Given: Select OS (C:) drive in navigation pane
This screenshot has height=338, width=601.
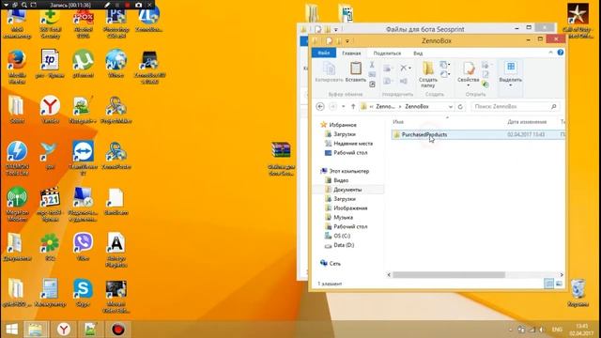Looking at the screenshot, I should (x=342, y=236).
